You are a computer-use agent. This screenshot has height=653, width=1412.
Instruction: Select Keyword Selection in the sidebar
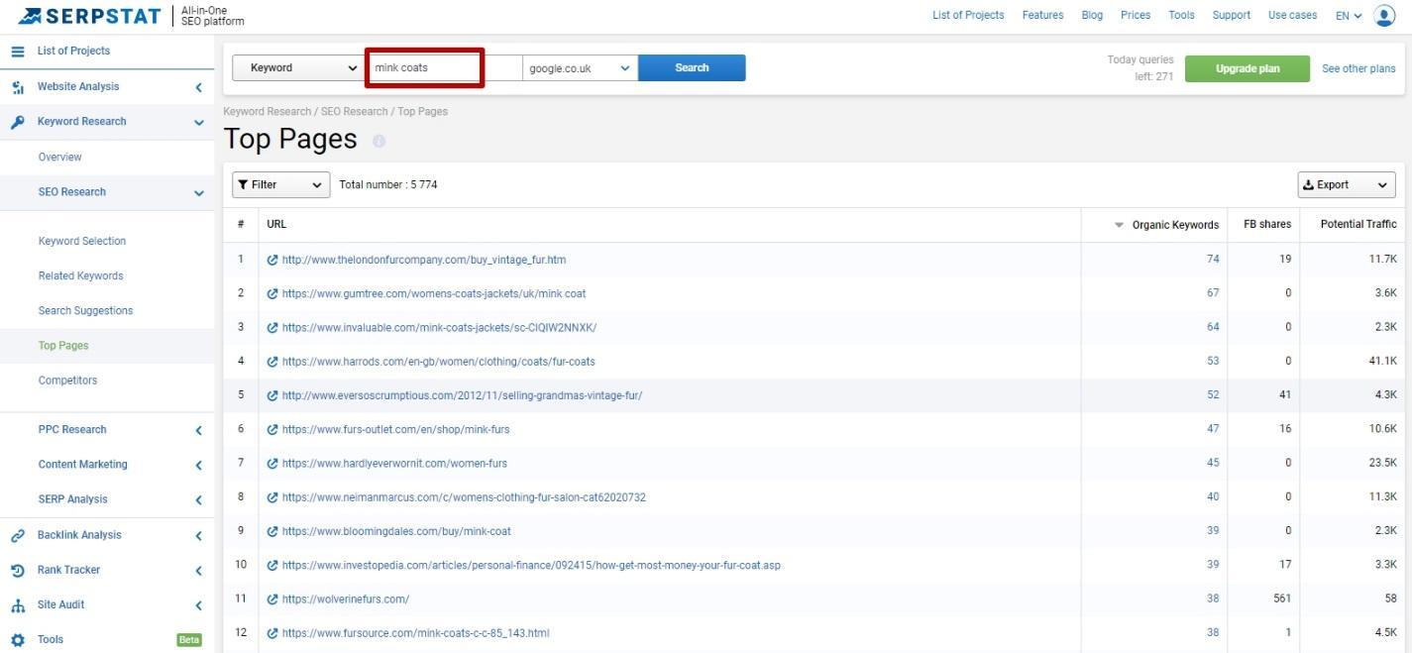82,241
